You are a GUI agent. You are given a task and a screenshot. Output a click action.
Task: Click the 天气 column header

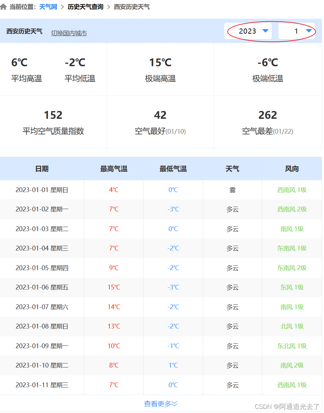pyautogui.click(x=232, y=169)
